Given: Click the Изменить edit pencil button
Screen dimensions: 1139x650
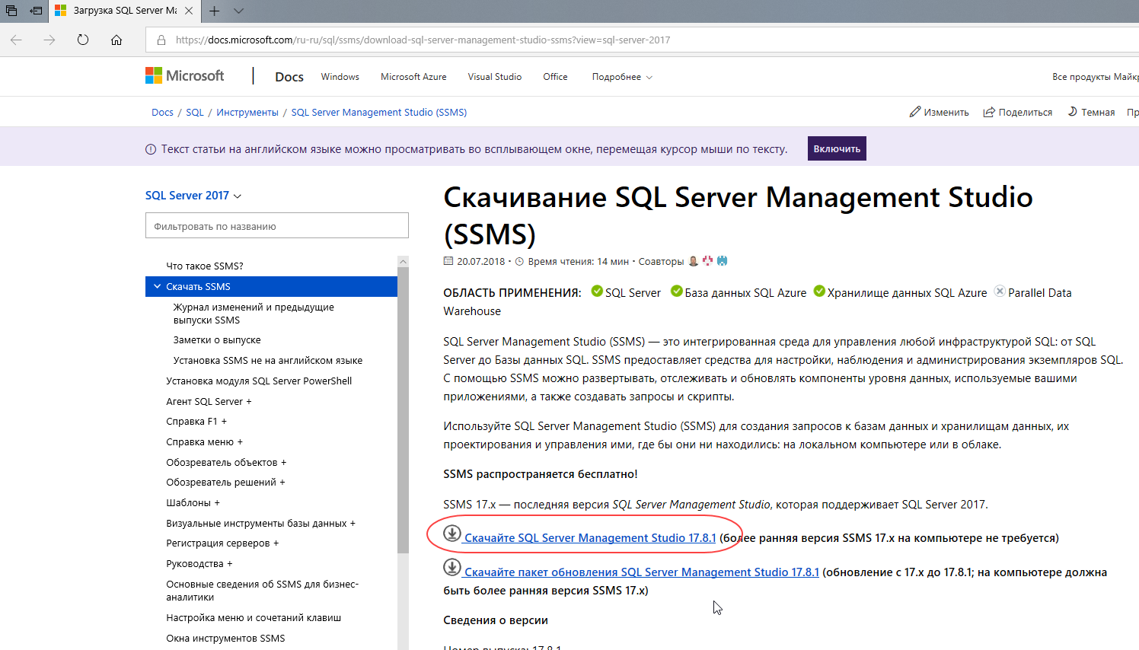Looking at the screenshot, I should 939,112.
